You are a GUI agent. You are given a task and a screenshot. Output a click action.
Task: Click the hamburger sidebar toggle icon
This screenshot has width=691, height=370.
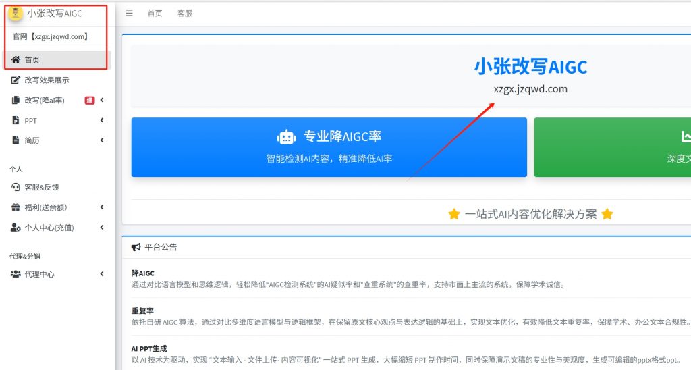pos(130,13)
